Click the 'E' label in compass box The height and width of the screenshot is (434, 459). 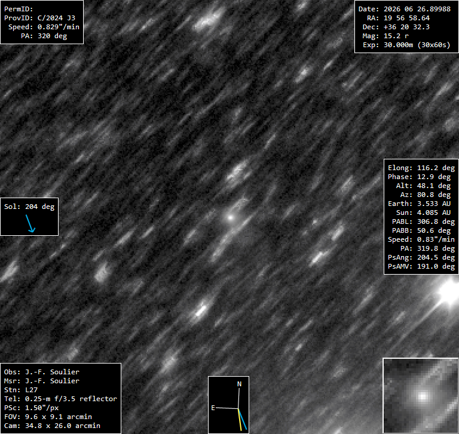coord(213,408)
